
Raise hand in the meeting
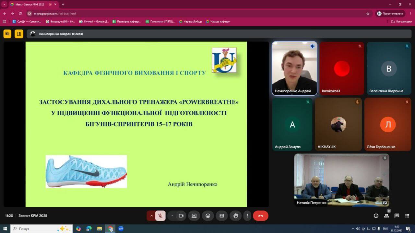point(235,216)
